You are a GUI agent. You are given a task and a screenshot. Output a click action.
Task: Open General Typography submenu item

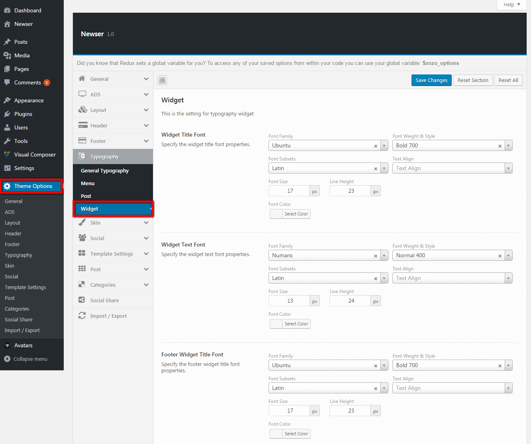pyautogui.click(x=105, y=170)
